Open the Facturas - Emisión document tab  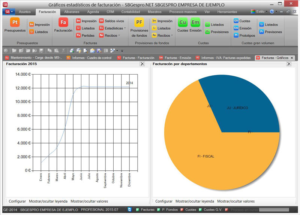[x=174, y=58]
